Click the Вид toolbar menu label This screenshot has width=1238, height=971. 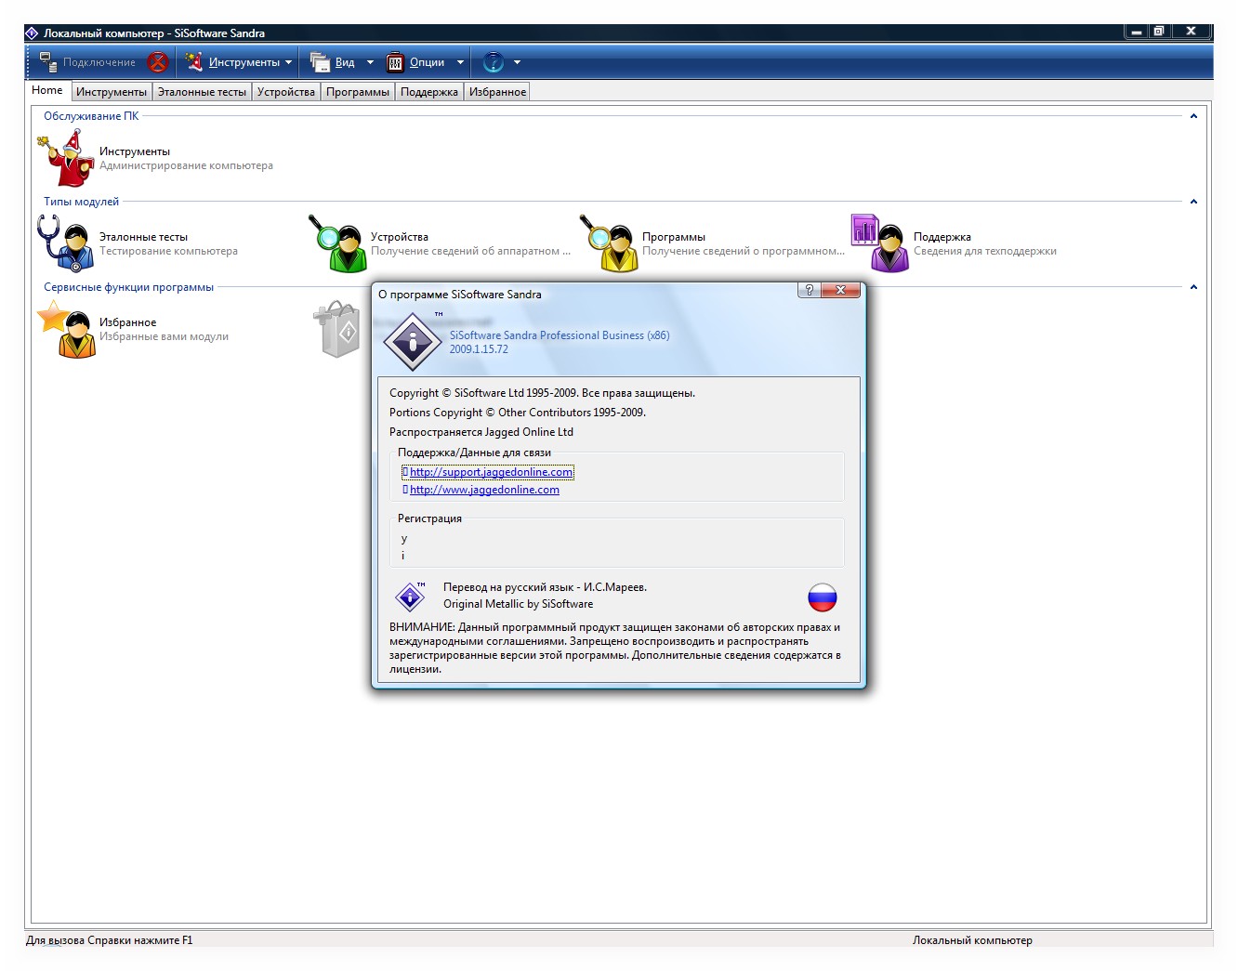345,62
